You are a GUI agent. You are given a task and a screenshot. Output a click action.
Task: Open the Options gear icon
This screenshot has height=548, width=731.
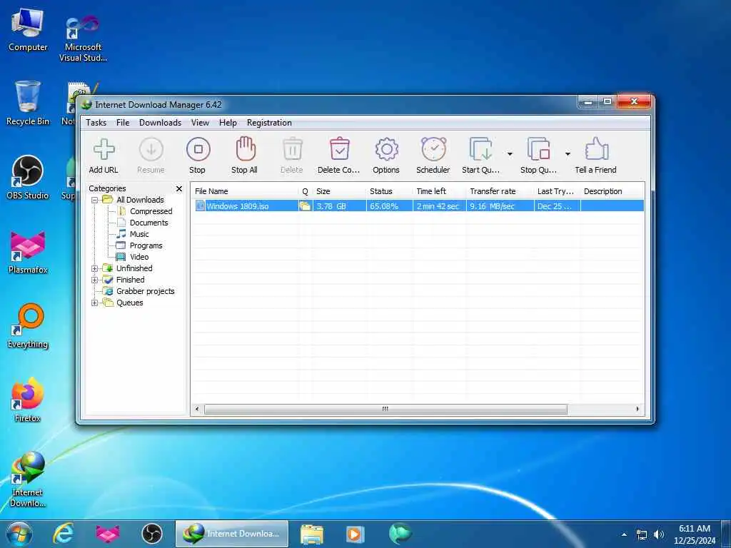[386, 150]
